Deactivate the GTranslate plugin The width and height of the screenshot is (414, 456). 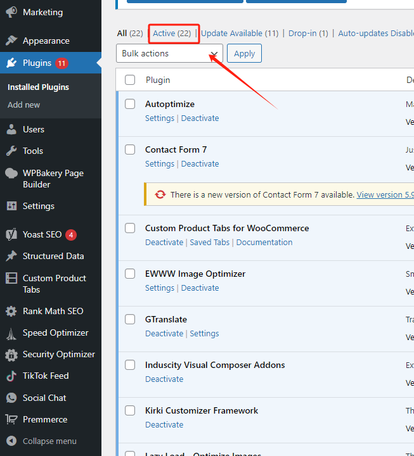tap(164, 333)
